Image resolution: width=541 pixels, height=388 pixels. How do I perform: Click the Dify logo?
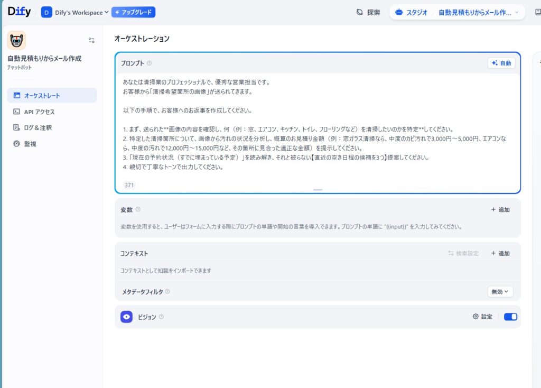(18, 12)
